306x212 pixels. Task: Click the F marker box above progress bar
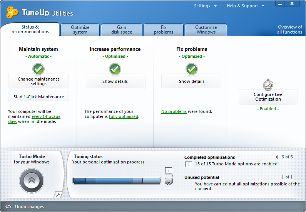[x=169, y=170]
